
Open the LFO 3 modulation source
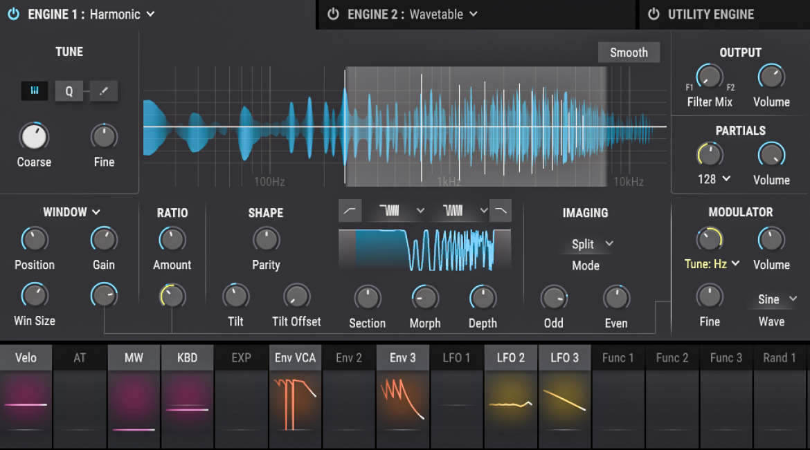[x=564, y=357]
